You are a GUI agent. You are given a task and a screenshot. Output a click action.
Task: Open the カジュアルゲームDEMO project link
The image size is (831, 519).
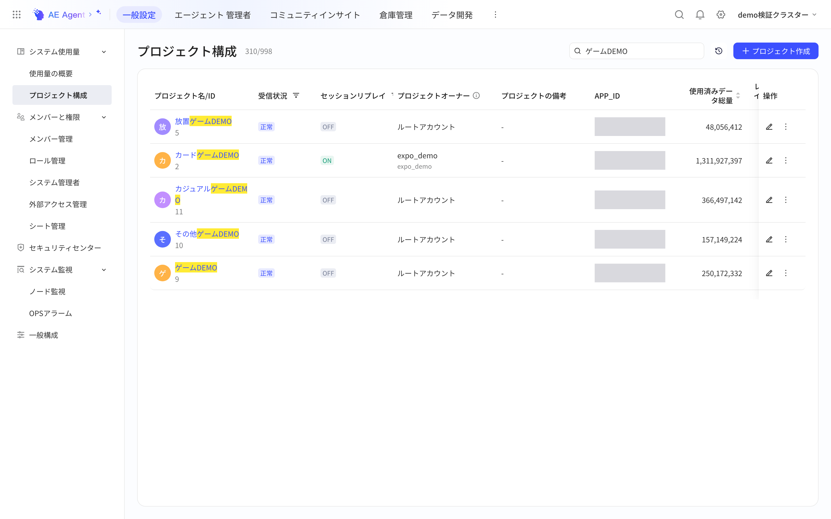click(x=211, y=194)
